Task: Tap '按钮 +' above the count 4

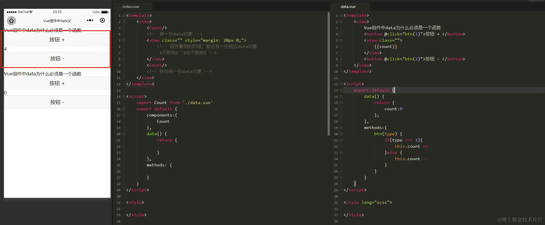Action: point(57,40)
